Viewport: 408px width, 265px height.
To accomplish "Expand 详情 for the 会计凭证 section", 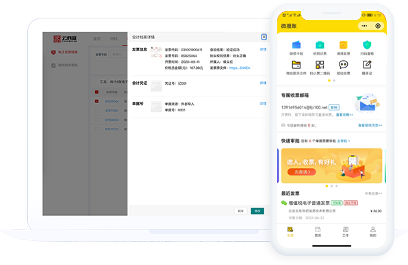I will pos(263,83).
